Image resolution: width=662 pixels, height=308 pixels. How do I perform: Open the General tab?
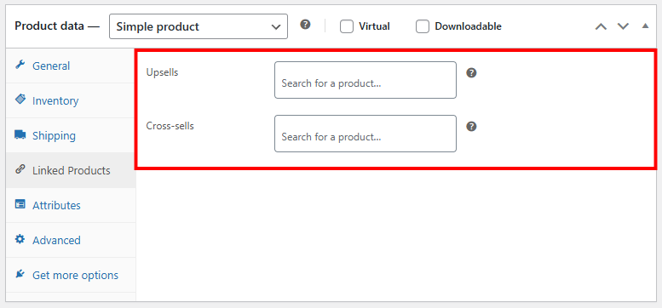(71, 66)
